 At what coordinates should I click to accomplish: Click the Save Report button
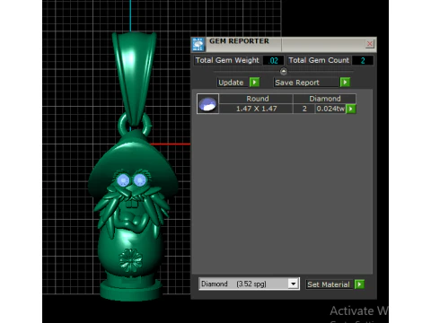(x=306, y=83)
